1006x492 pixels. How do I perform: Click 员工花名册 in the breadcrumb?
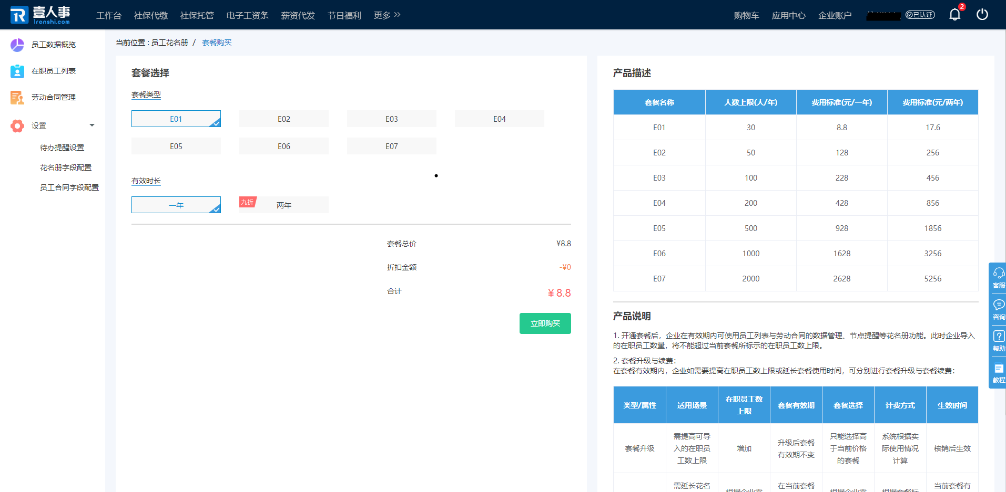coord(169,43)
